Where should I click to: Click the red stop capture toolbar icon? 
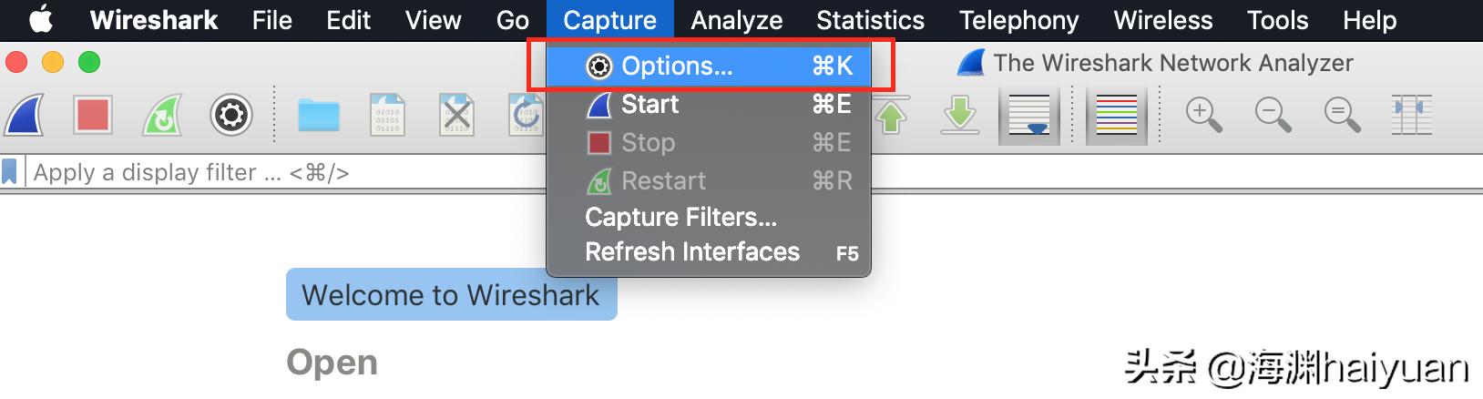[93, 116]
